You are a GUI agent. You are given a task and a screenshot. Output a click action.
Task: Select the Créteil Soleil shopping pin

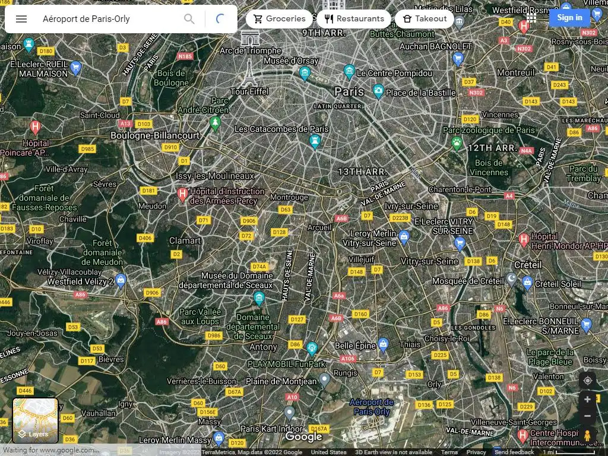pyautogui.click(x=527, y=283)
